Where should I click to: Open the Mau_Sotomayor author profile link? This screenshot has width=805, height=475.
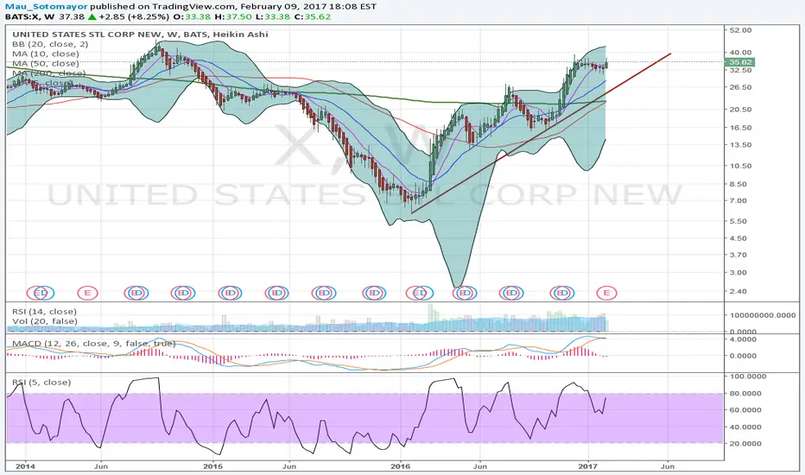click(46, 7)
